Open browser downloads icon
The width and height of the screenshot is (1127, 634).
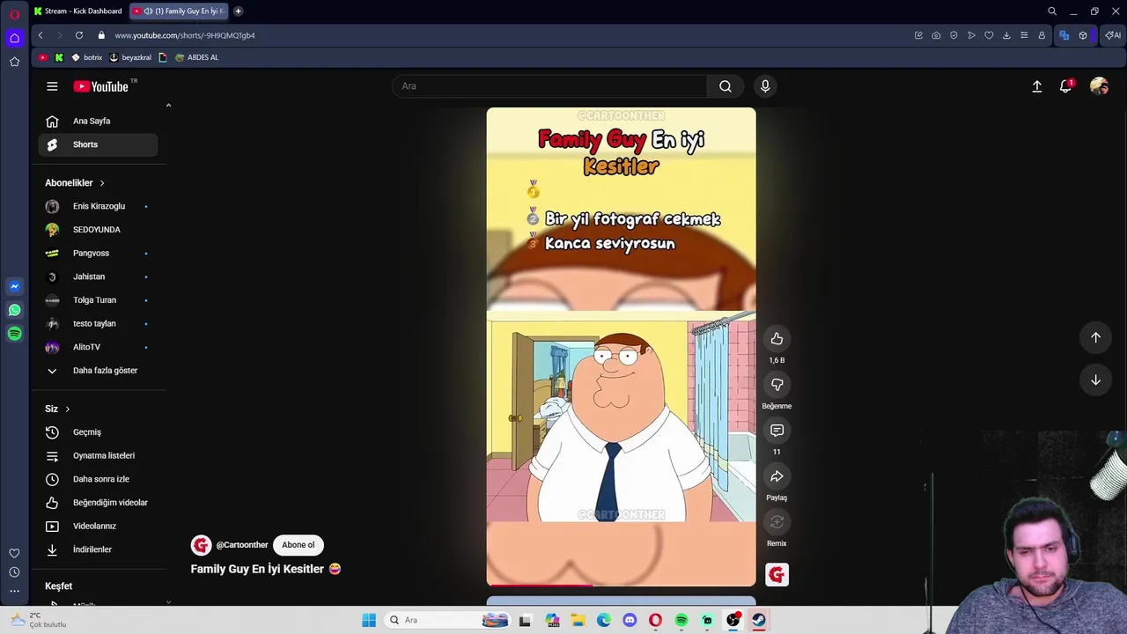click(1006, 35)
